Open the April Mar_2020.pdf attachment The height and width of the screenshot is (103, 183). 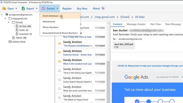124,45
